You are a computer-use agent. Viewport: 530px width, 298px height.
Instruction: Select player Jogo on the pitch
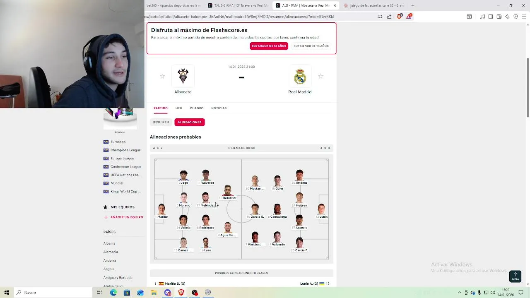[x=183, y=177]
